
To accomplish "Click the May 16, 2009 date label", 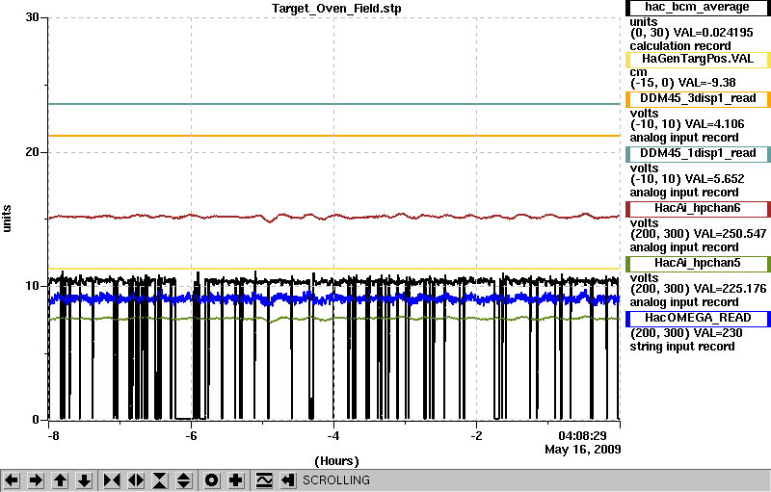I will (x=583, y=450).
